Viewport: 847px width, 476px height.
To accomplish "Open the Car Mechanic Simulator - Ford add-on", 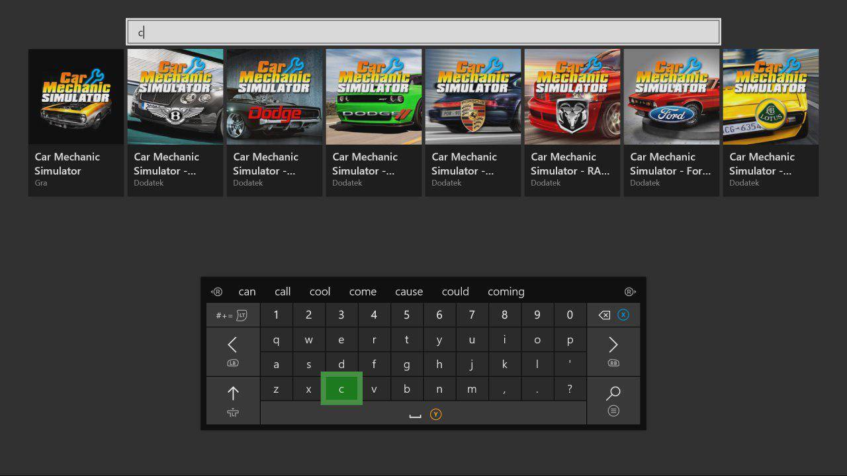I will click(x=672, y=122).
